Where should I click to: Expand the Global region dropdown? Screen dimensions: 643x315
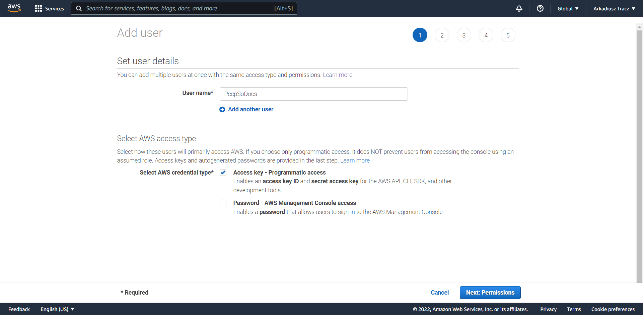point(568,8)
